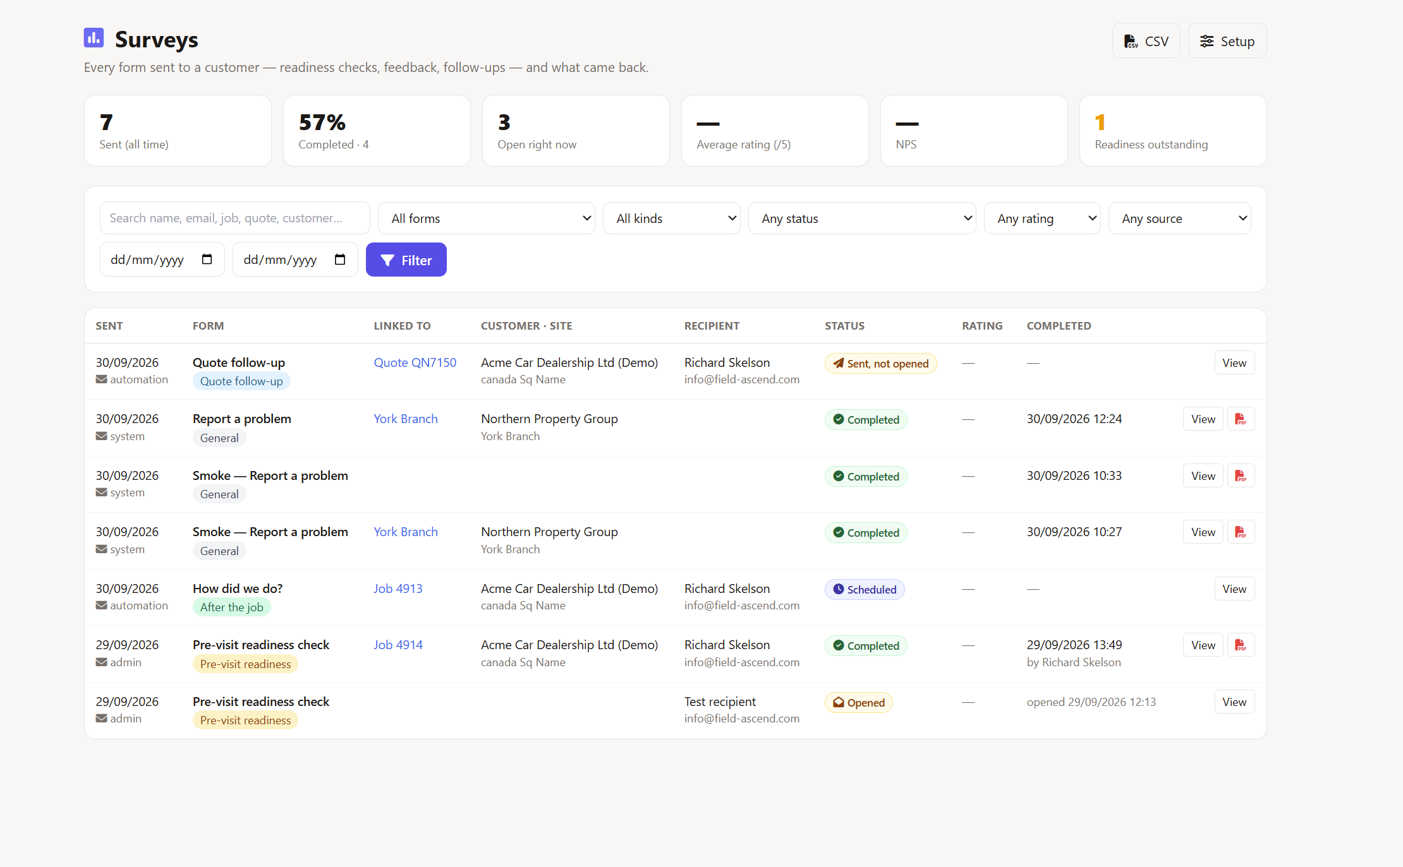This screenshot has width=1403, height=867.
Task: Open the start date calendar picker icon
Action: [207, 260]
